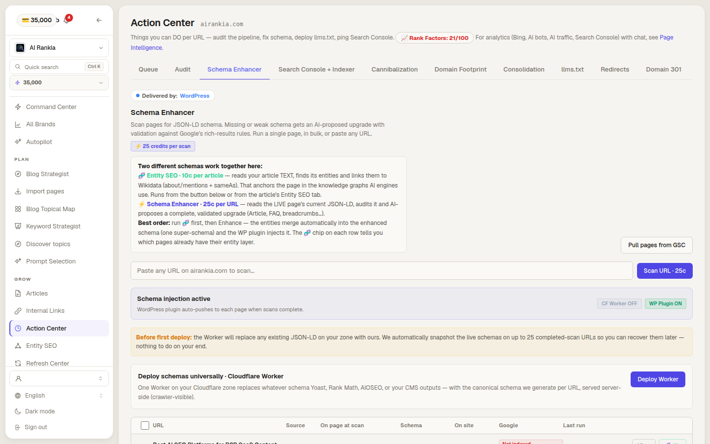The height and width of the screenshot is (444, 710).
Task: Click the Quick search box
Action: (x=59, y=67)
